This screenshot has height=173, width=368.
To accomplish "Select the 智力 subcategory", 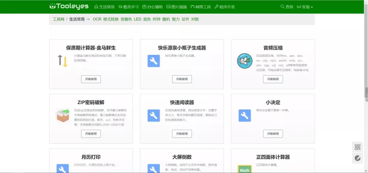I will coord(176,19).
